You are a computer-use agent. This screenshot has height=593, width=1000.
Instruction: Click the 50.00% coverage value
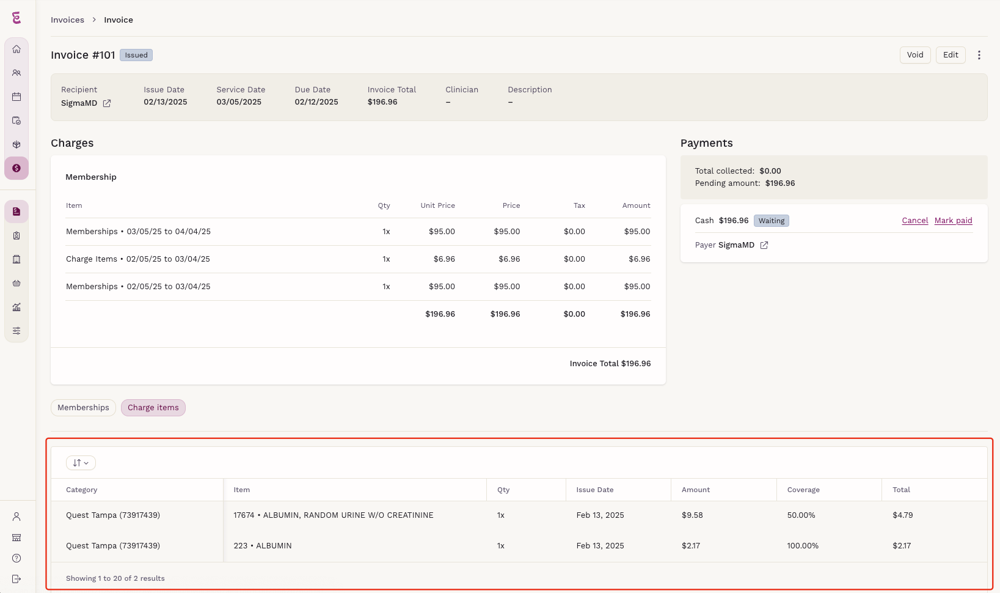[801, 515]
